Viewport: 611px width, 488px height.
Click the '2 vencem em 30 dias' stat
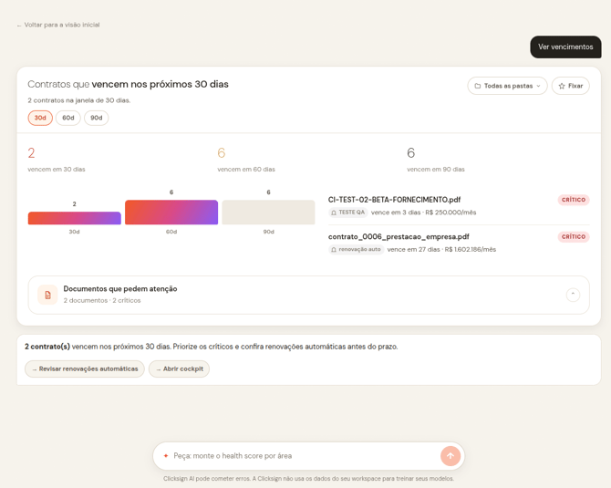coord(57,159)
